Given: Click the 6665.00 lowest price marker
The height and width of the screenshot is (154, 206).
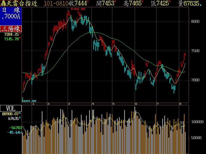Looking at the screenshot, I should tap(29, 101).
